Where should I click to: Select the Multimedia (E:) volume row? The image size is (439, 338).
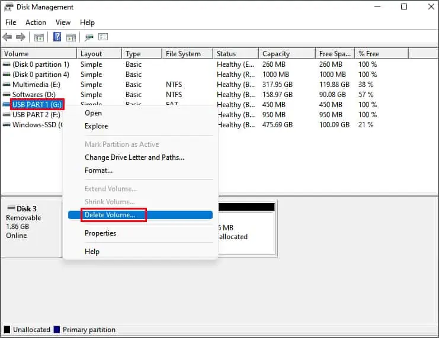coord(37,85)
